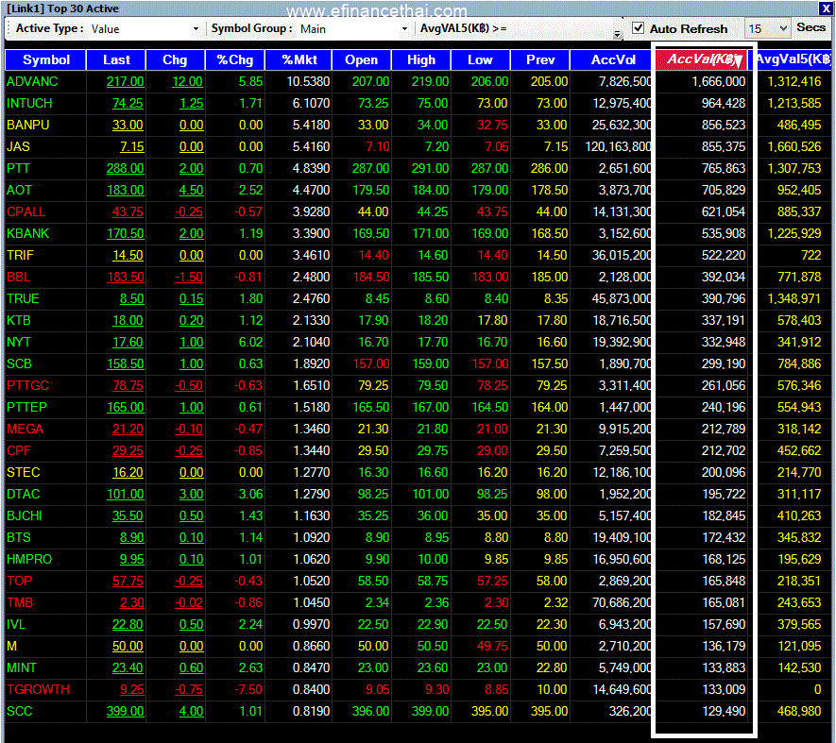
Task: Click TGROWTH change value -0.75
Action: click(x=189, y=690)
